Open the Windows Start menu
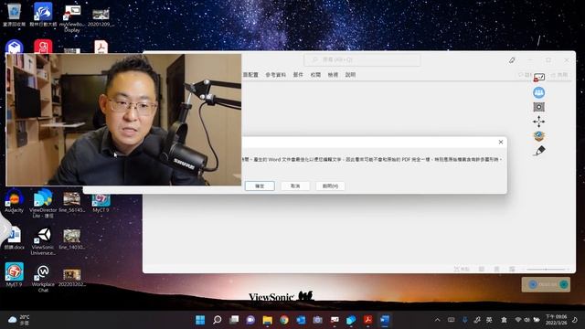 [x=200, y=320]
